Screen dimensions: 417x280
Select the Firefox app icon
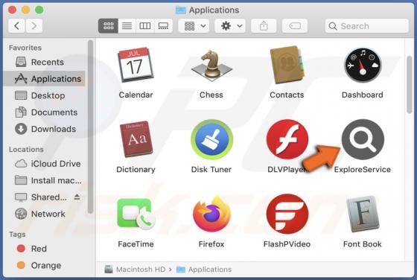click(211, 214)
